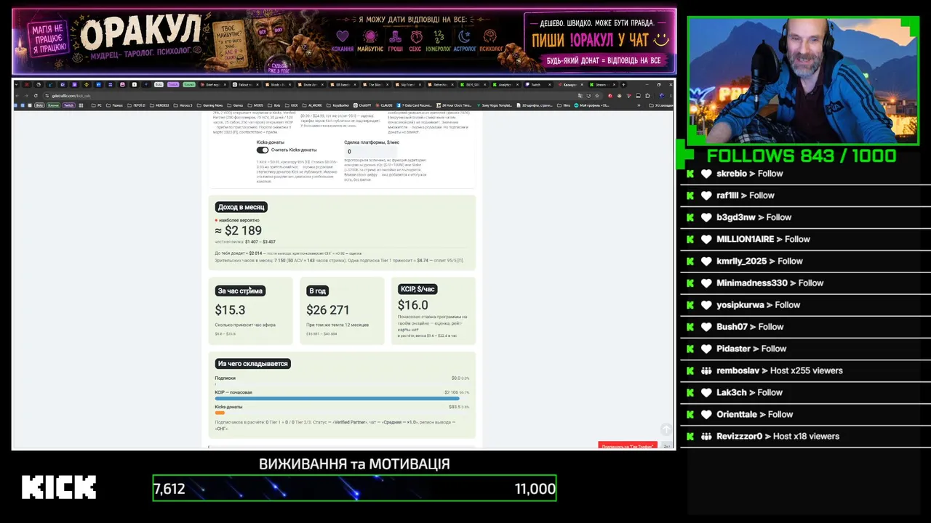Viewport: 931px width, 523px height.
Task: Open the MODS bookmarks folder
Action: point(257,105)
